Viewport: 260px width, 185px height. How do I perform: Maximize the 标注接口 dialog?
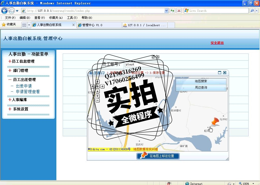[x=220, y=73]
